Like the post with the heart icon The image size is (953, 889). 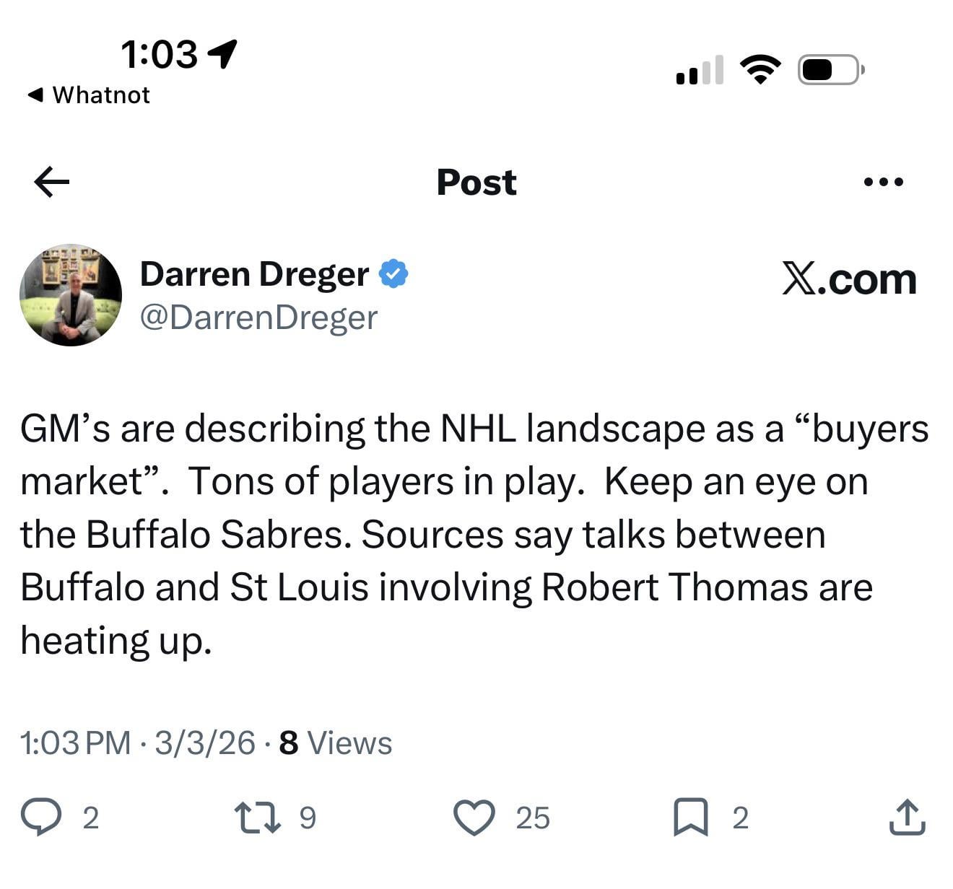474,818
